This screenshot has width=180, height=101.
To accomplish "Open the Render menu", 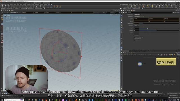I will (x=7, y=3).
